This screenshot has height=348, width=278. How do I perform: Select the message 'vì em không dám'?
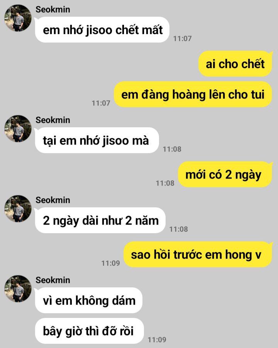(x=89, y=300)
